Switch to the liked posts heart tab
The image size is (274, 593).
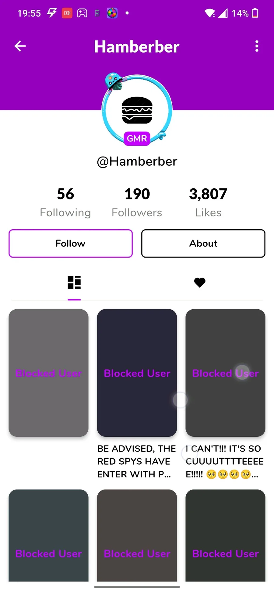tap(200, 283)
